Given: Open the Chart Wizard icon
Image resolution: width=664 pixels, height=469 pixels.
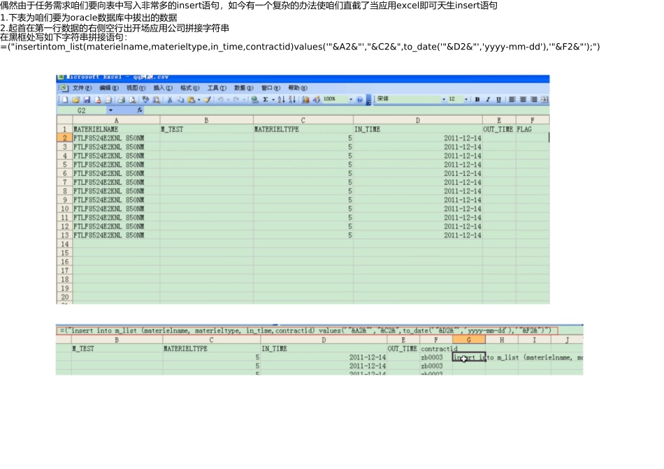Looking at the screenshot, I should point(305,100).
